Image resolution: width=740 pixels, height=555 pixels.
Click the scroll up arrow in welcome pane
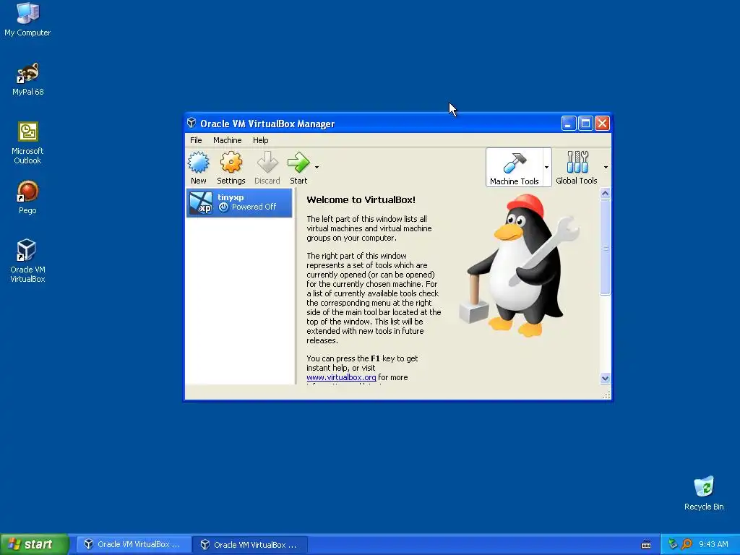tap(605, 194)
